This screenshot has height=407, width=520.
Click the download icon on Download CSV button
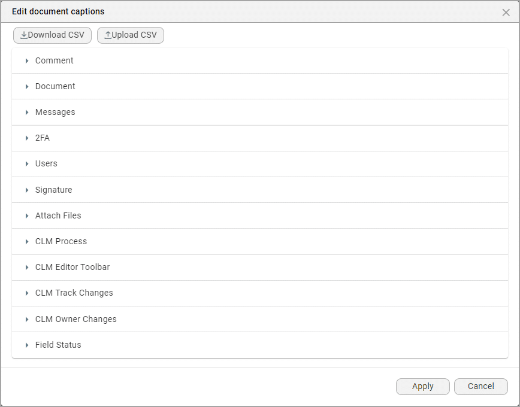[24, 35]
